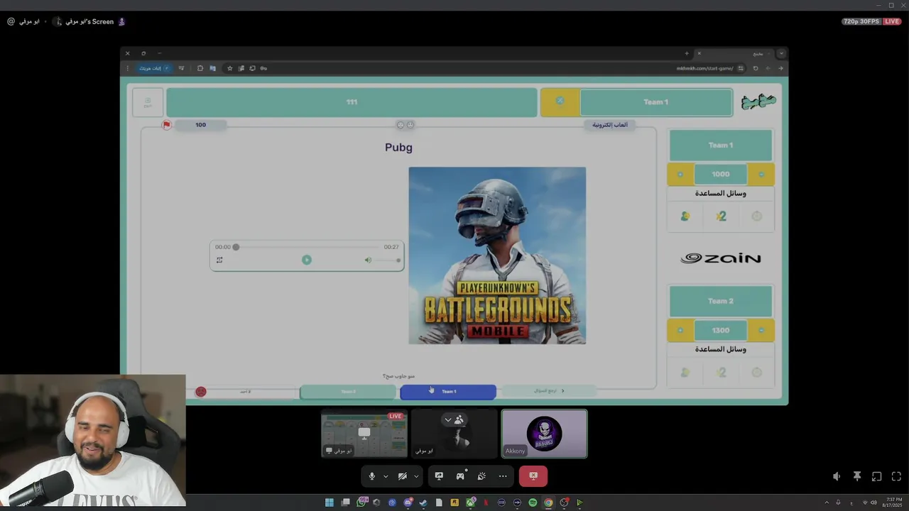Adjust the audio player volume slider
This screenshot has width=909, height=511.
[x=388, y=260]
